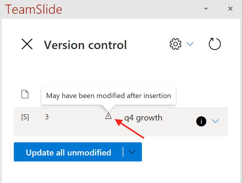Click the info icon for q4 growth
Image resolution: width=243 pixels, height=183 pixels.
coord(201,121)
